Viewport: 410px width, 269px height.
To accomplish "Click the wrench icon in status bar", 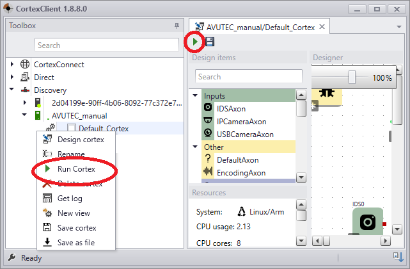I will (12, 257).
